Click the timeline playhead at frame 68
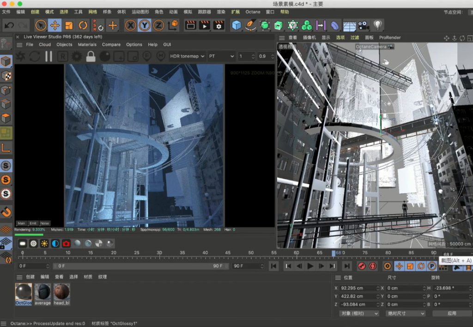The width and height of the screenshot is (473, 327). [x=334, y=253]
